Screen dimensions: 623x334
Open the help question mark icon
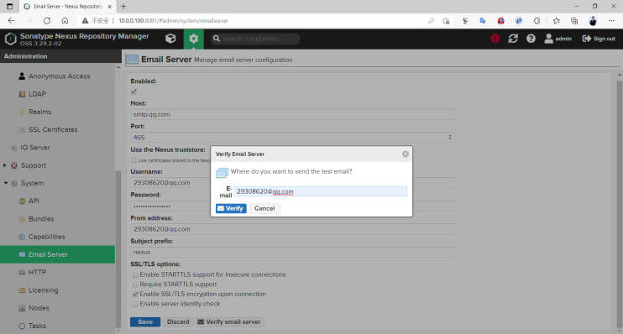coord(531,39)
